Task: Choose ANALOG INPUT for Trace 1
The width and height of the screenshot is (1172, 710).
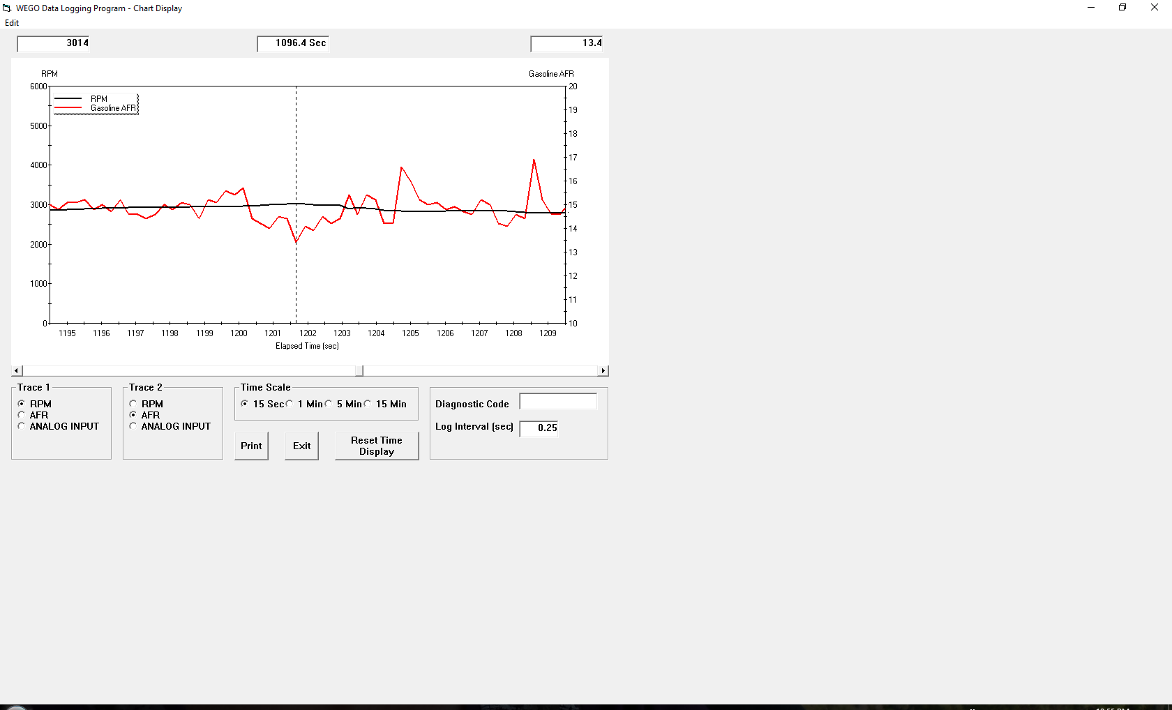Action: point(22,426)
